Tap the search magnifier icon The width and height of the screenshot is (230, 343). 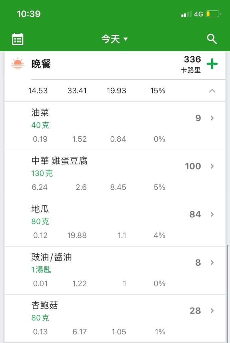pos(212,39)
